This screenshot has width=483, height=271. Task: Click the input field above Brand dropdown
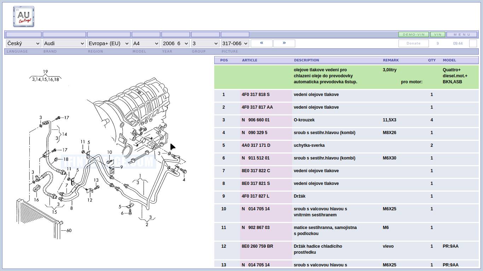(64, 35)
